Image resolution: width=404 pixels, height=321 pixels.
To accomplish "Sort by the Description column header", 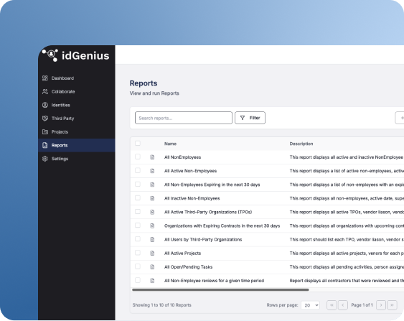I will pos(301,144).
